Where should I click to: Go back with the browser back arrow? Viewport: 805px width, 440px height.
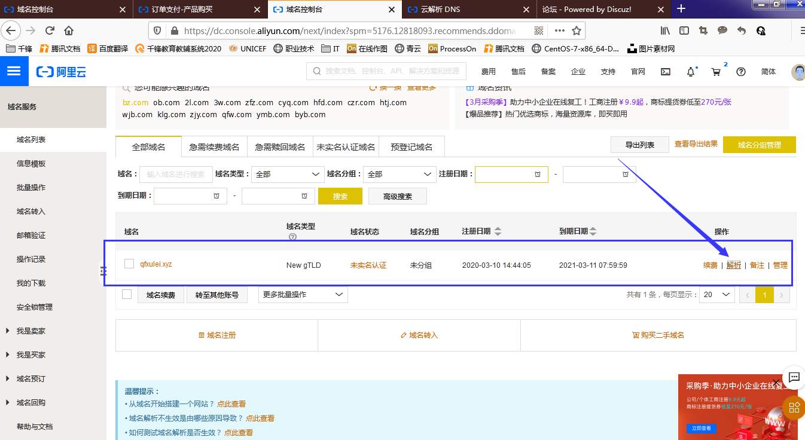(x=11, y=30)
